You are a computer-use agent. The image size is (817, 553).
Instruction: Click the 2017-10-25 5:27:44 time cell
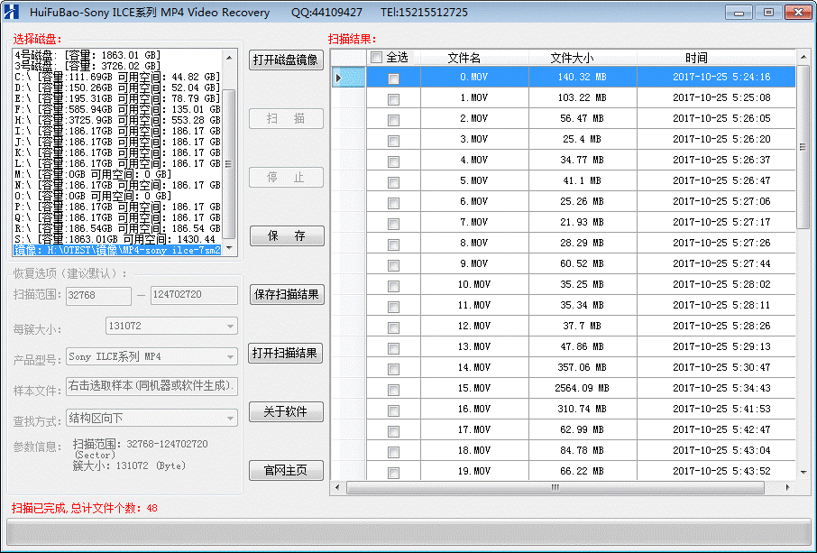tap(716, 263)
